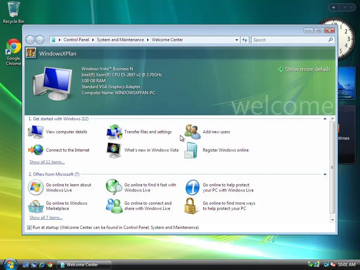
Task: Expand the arrow before Control Panel breadcrumb
Action: point(60,40)
